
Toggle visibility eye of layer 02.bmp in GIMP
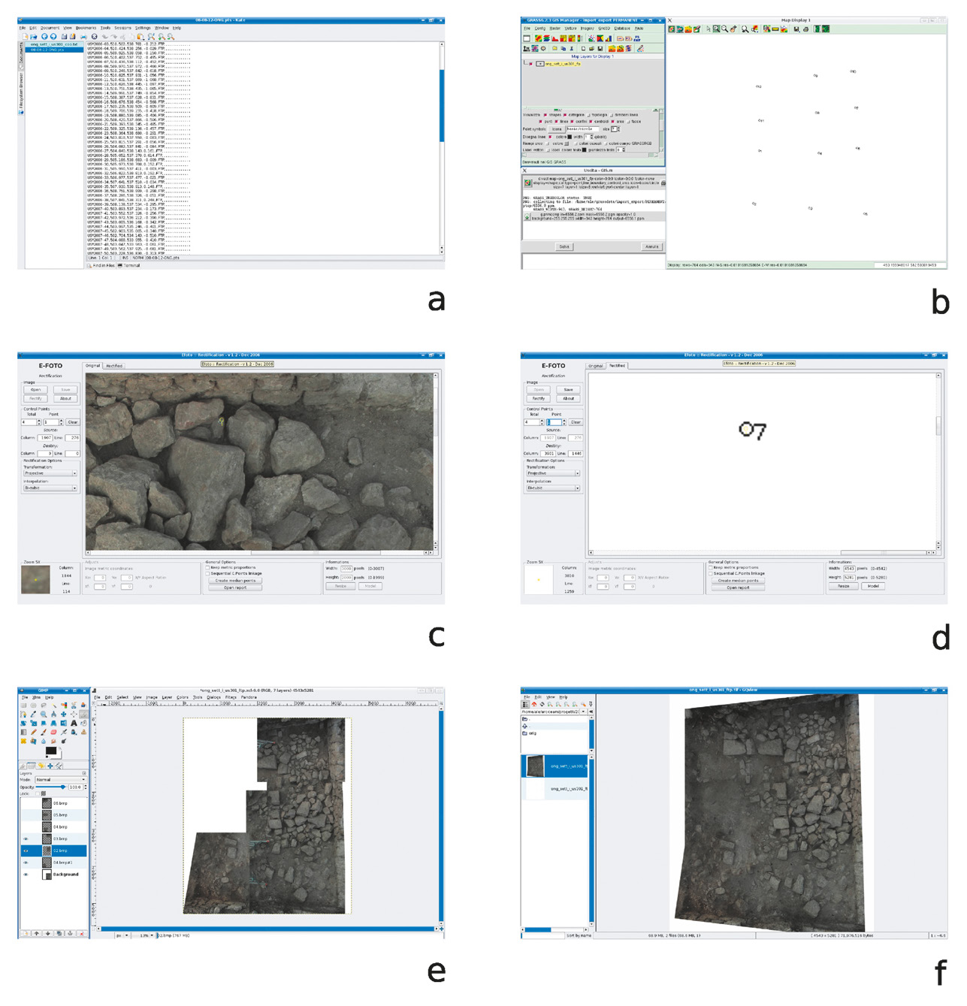(26, 850)
